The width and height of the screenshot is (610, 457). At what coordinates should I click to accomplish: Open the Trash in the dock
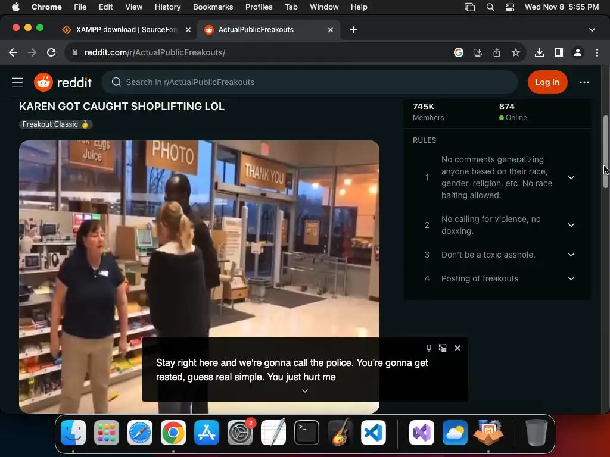pyautogui.click(x=537, y=433)
